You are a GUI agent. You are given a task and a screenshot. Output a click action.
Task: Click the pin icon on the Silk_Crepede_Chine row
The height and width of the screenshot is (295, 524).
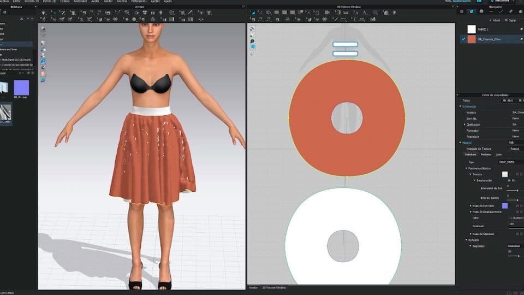point(521,39)
